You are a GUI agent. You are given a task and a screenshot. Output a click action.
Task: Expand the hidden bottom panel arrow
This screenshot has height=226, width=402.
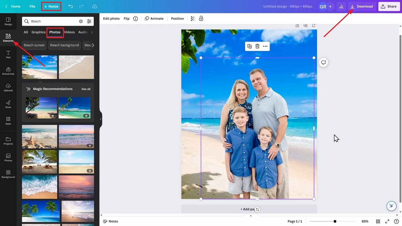[x=250, y=215]
